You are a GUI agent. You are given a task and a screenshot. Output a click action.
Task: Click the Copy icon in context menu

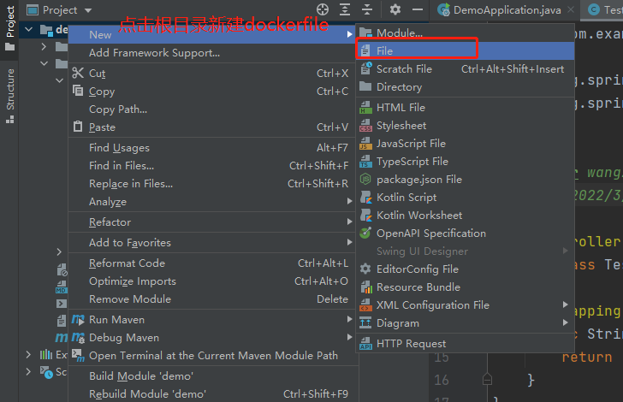pyautogui.click(x=78, y=91)
